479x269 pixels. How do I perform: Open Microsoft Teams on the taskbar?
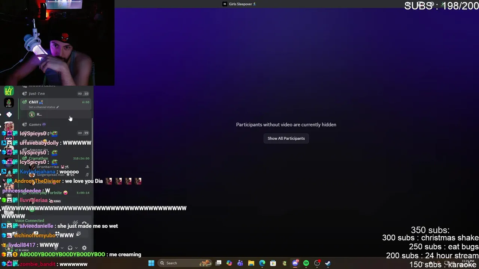coord(240,263)
